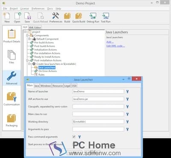The width and height of the screenshot is (171, 158).
Task: Select the Java Launchers tree item
Action: (x=47, y=68)
